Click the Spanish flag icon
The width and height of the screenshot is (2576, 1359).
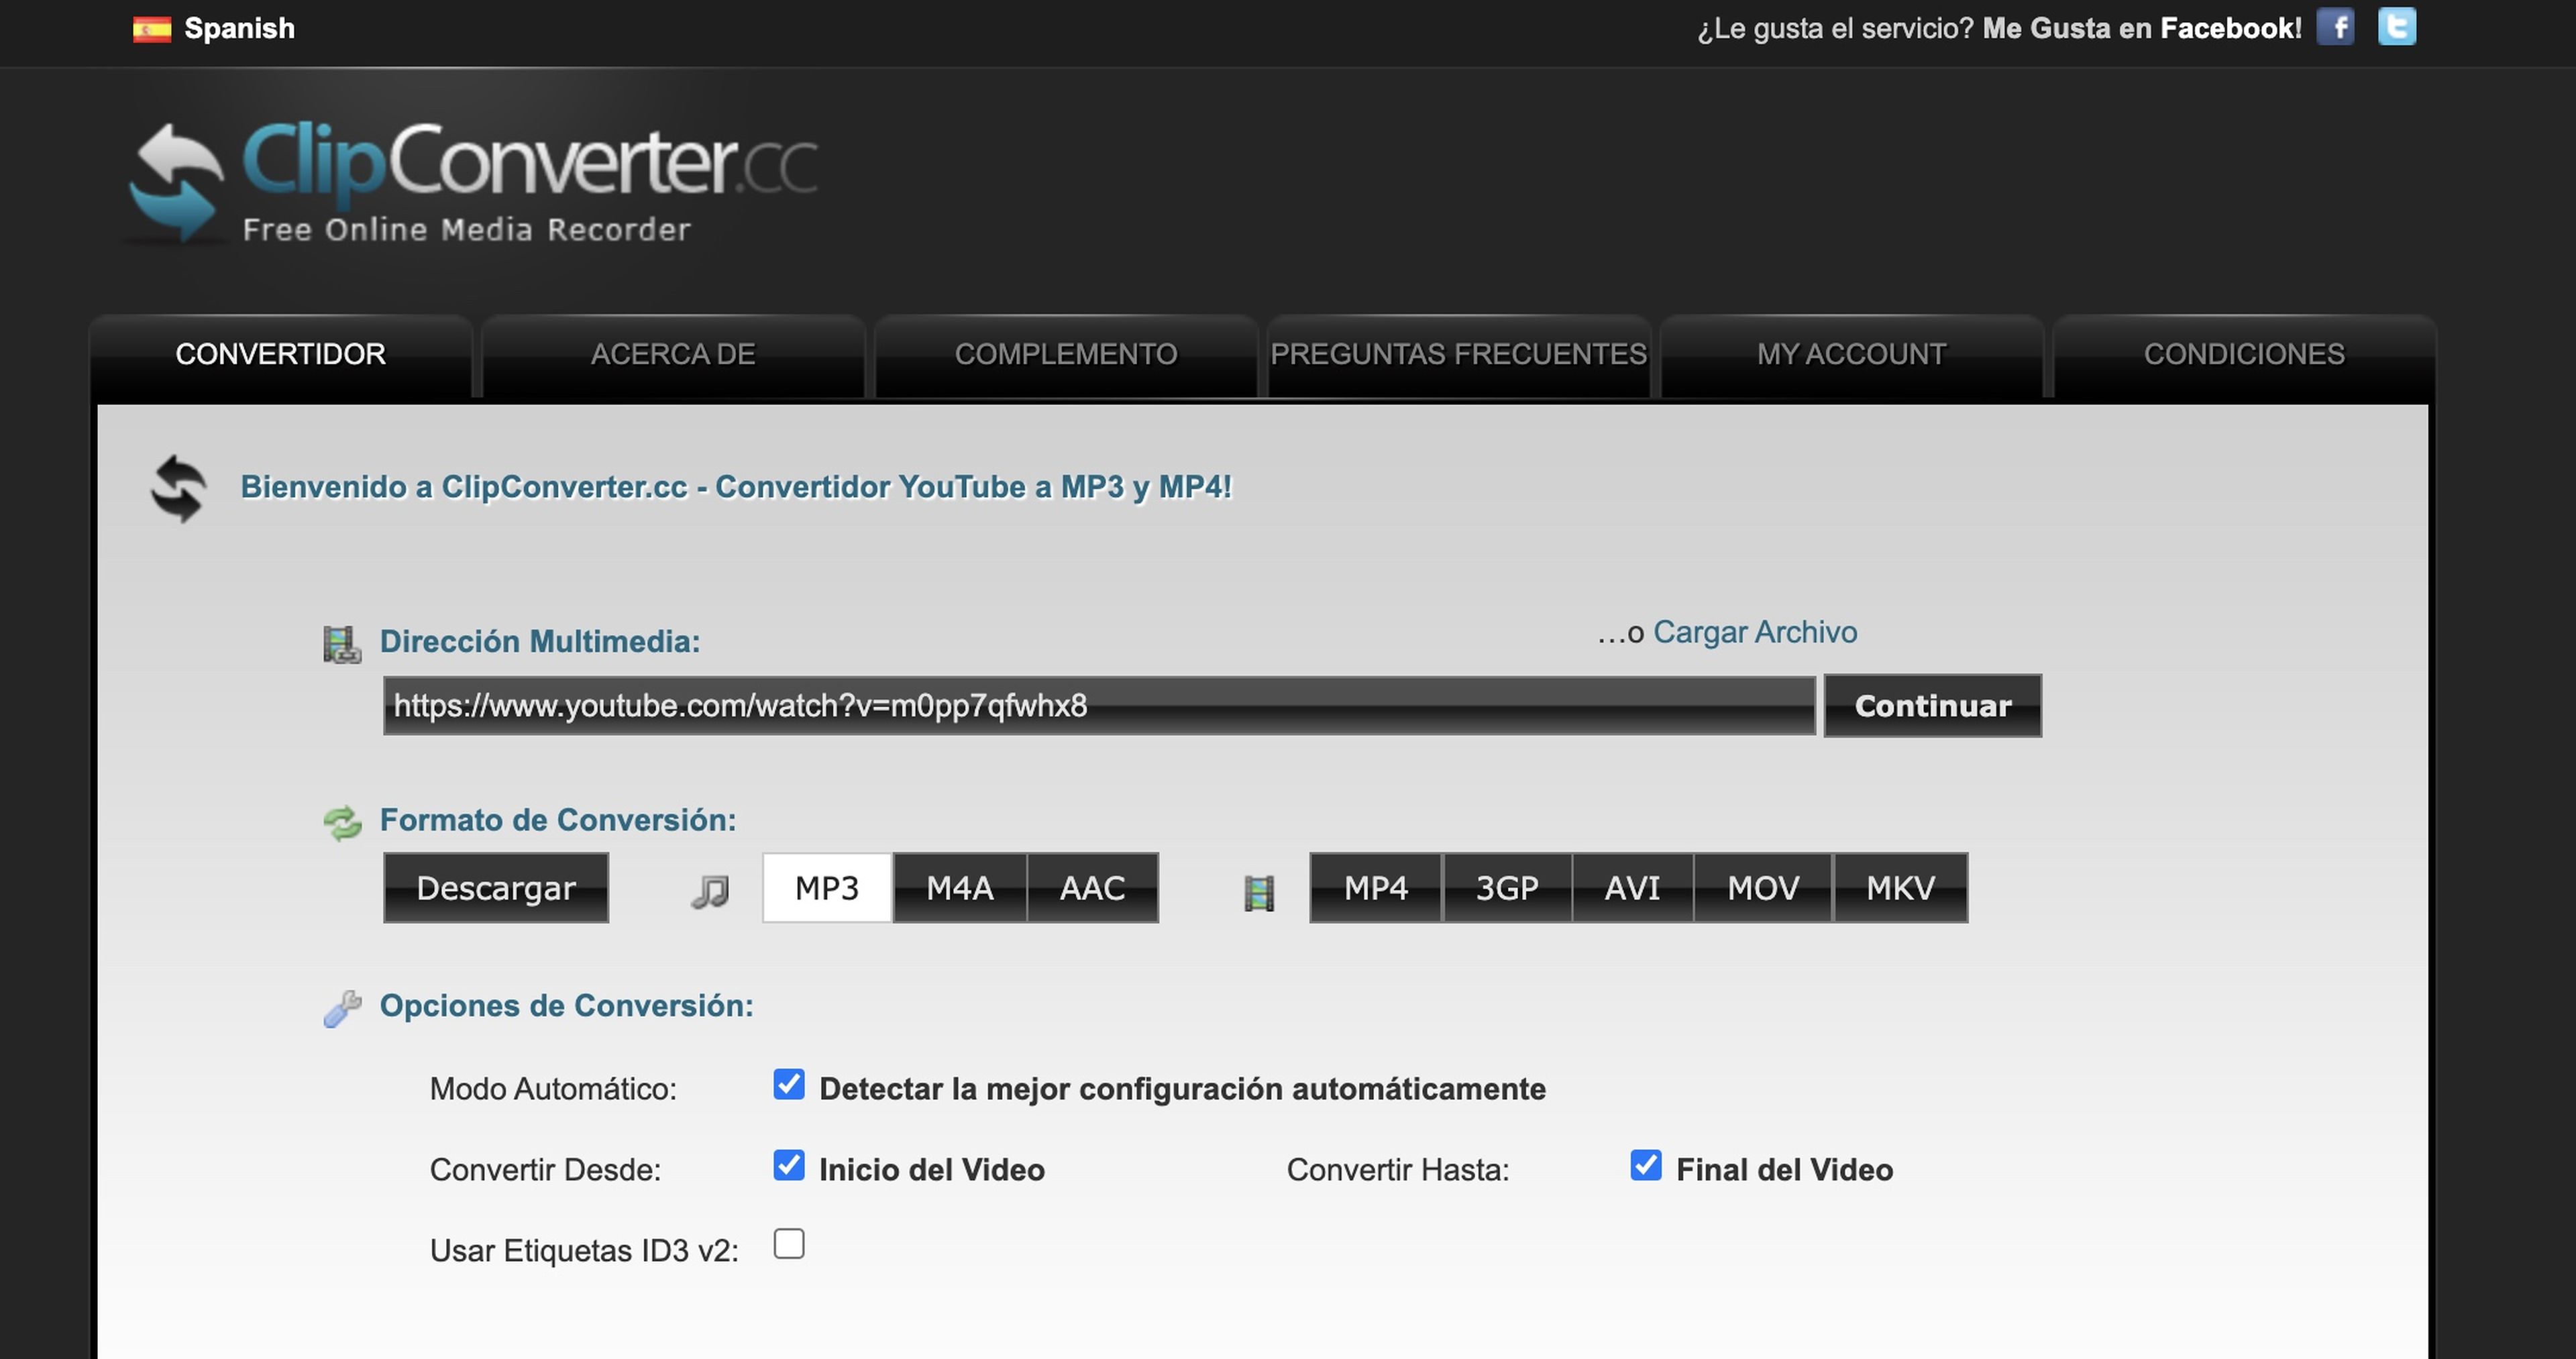click(152, 29)
